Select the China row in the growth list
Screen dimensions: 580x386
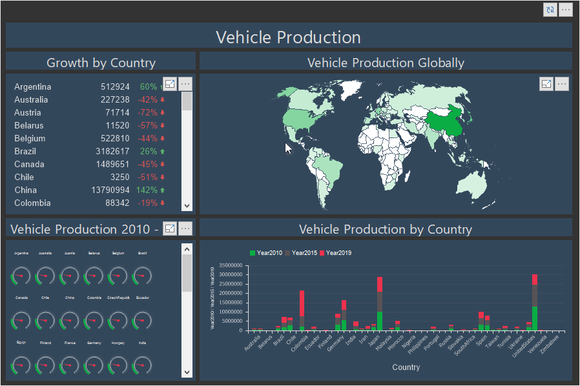[x=26, y=190]
